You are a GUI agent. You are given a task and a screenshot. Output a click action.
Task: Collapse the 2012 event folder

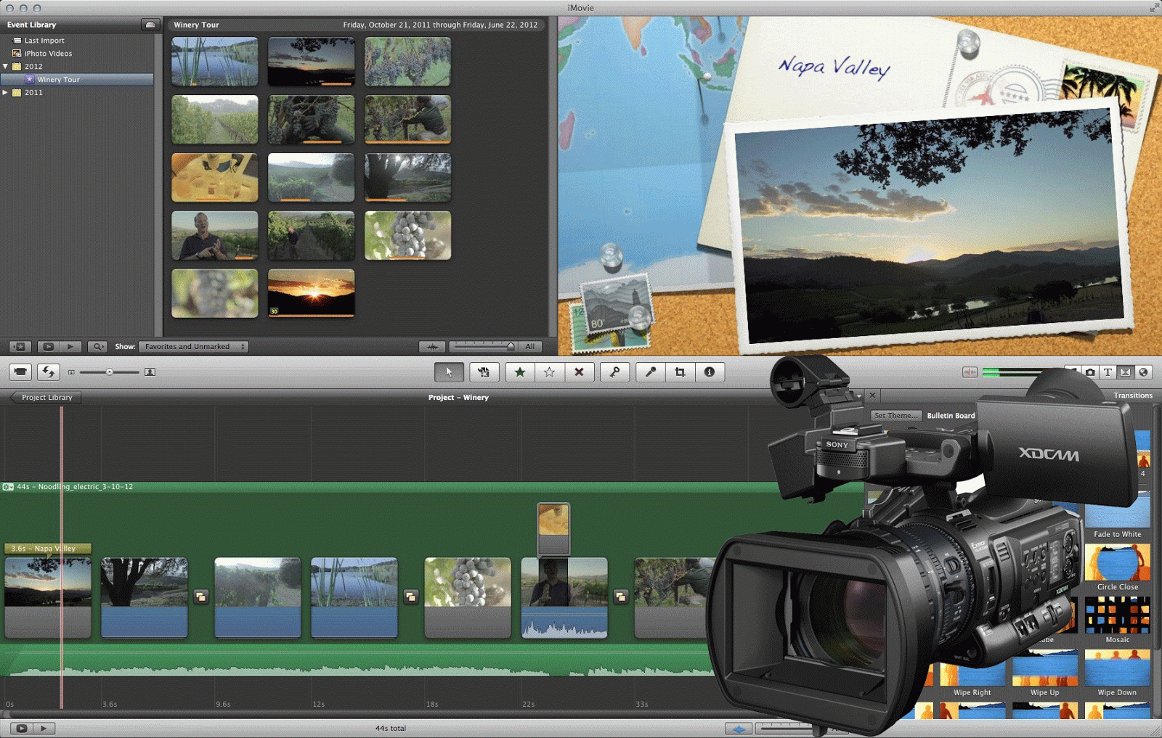coord(6,66)
